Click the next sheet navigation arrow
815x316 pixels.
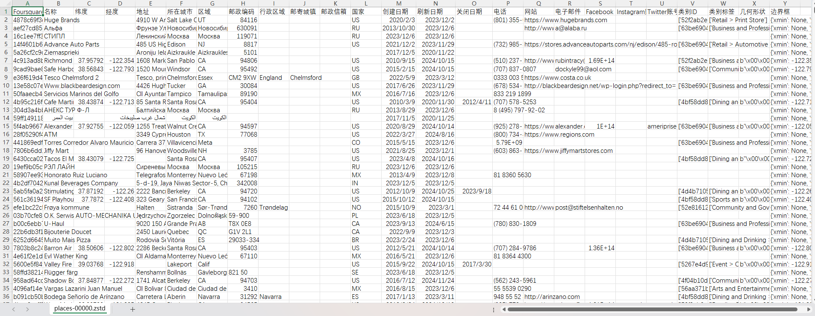(x=27, y=309)
